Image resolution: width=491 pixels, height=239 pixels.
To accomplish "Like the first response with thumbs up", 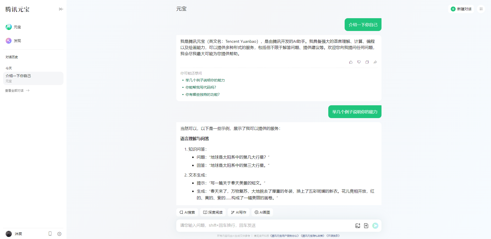I will pyautogui.click(x=351, y=62).
